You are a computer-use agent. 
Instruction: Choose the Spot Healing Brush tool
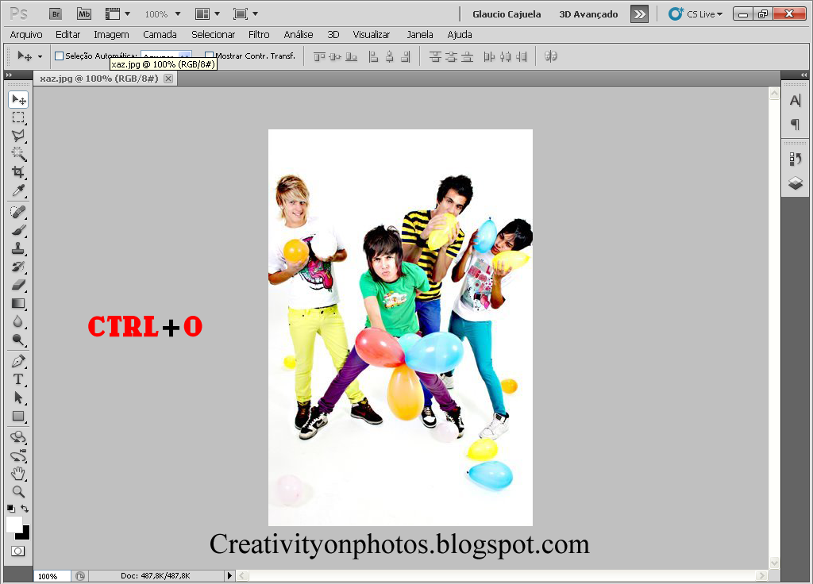click(18, 211)
